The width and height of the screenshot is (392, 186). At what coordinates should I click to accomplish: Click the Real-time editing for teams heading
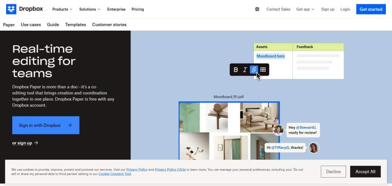pos(44,61)
